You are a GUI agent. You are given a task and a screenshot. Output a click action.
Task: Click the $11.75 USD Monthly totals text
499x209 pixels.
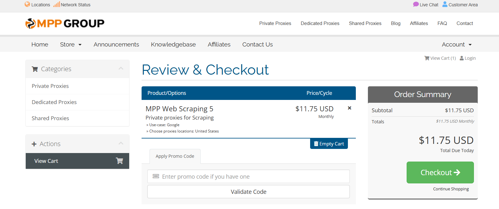455,121
